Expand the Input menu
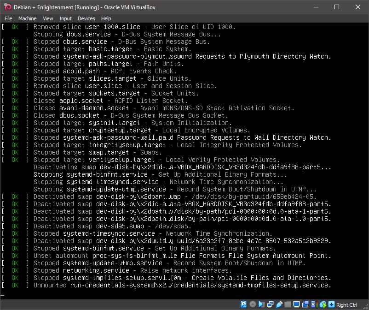 pos(65,18)
